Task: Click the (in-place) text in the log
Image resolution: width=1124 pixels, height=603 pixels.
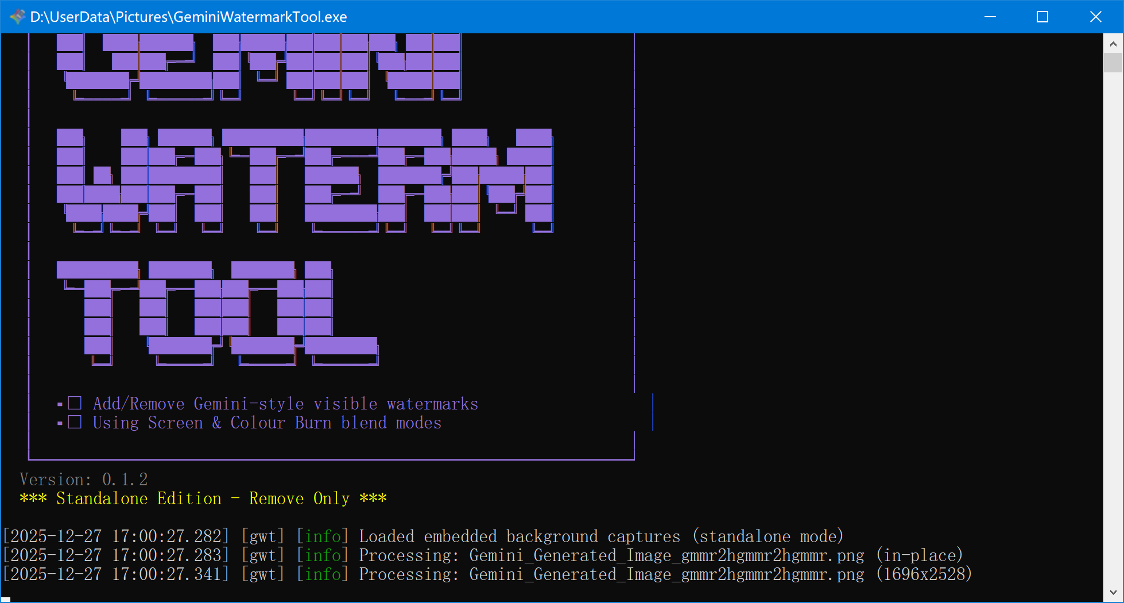Action: [919, 555]
